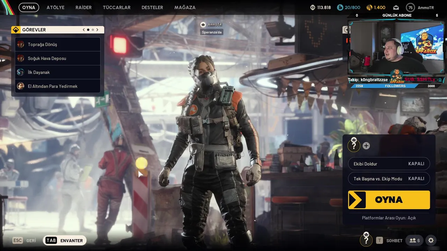Image resolution: width=447 pixels, height=251 pixels.
Task: Click the ESC GERİ back button
Action: [x=24, y=241]
